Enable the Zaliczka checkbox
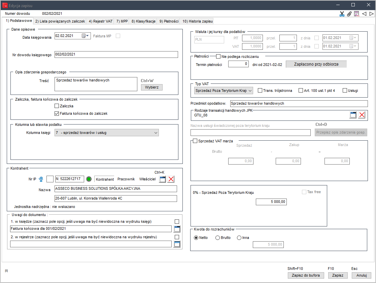 [57, 106]
